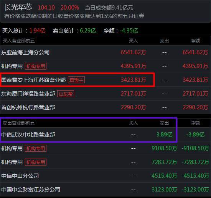
Task: Click 中信中山分公司 卖出 amount 4515.40万
Action: point(164,176)
